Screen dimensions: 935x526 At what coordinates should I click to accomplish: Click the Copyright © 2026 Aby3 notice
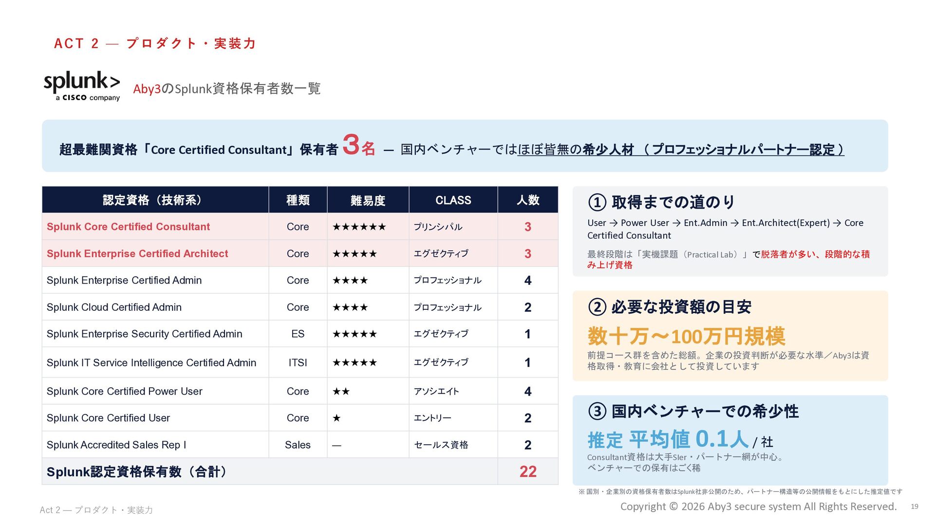click(x=758, y=507)
